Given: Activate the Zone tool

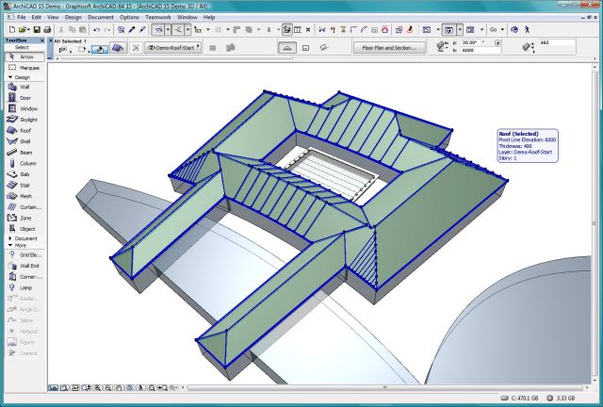Looking at the screenshot, I should point(24,218).
